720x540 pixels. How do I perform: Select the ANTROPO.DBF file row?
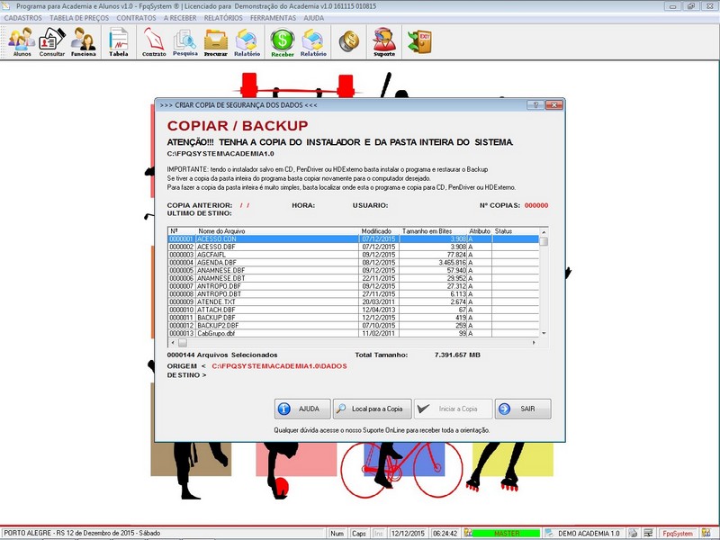coord(354,285)
